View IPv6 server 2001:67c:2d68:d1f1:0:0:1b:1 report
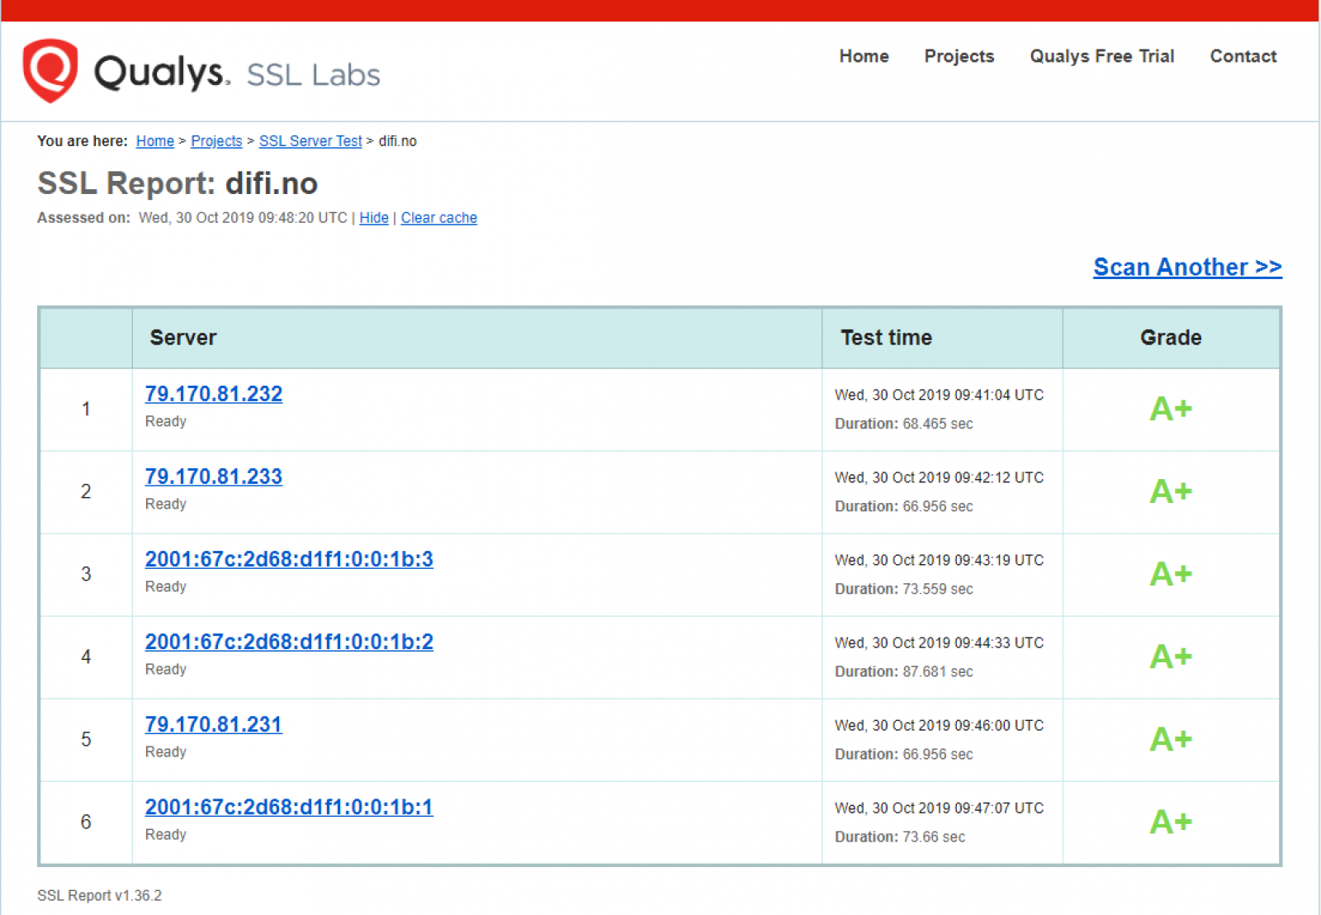The image size is (1321, 915). (289, 808)
